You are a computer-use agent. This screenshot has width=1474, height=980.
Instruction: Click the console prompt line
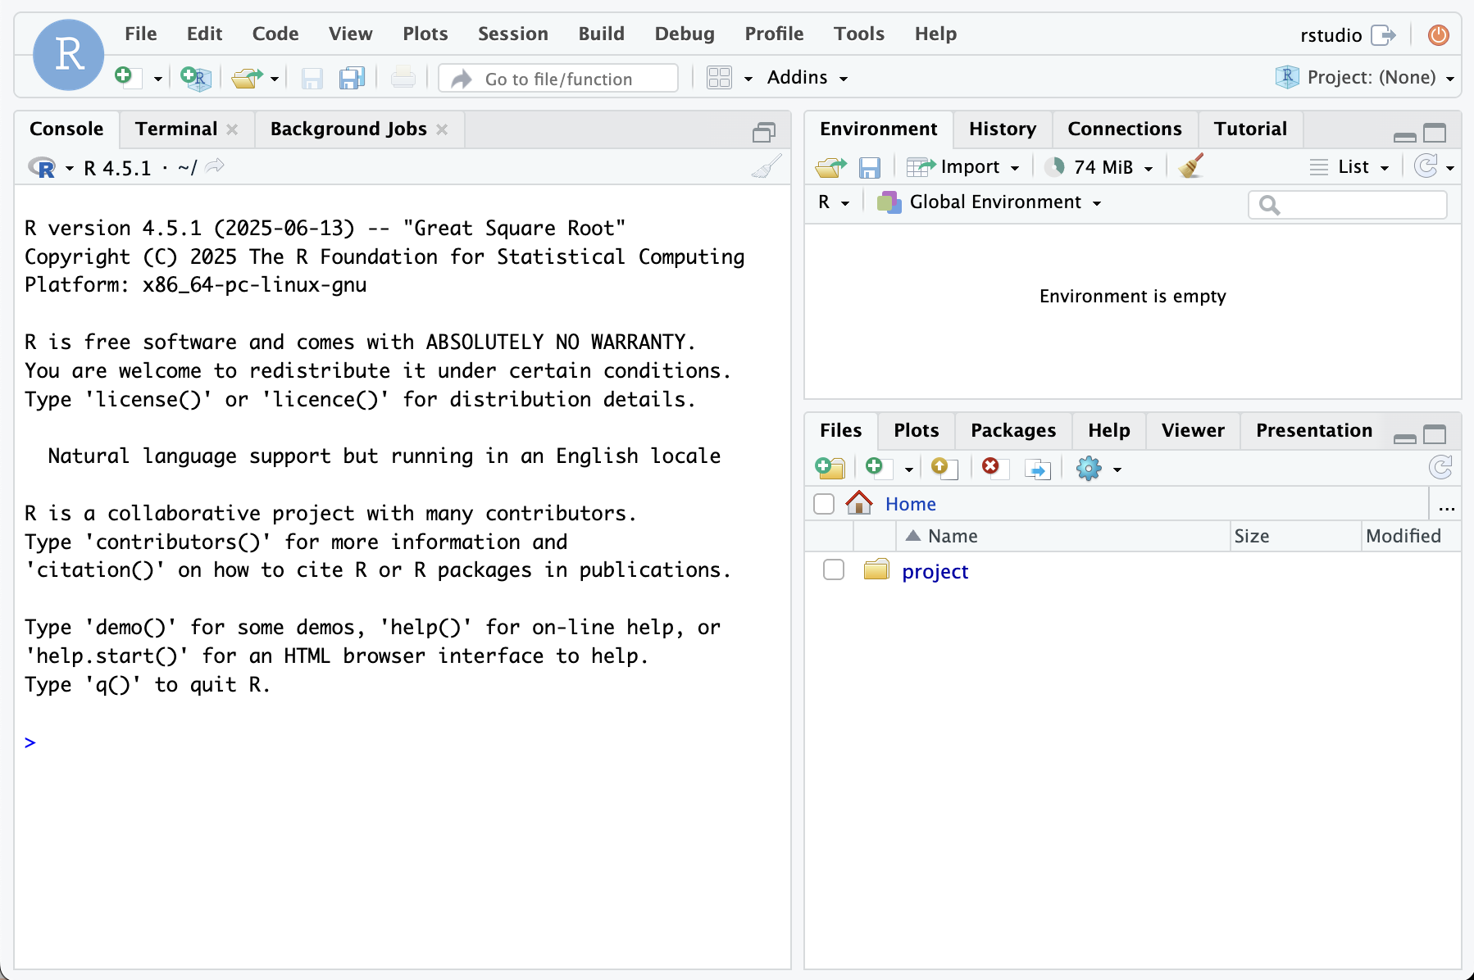402,742
